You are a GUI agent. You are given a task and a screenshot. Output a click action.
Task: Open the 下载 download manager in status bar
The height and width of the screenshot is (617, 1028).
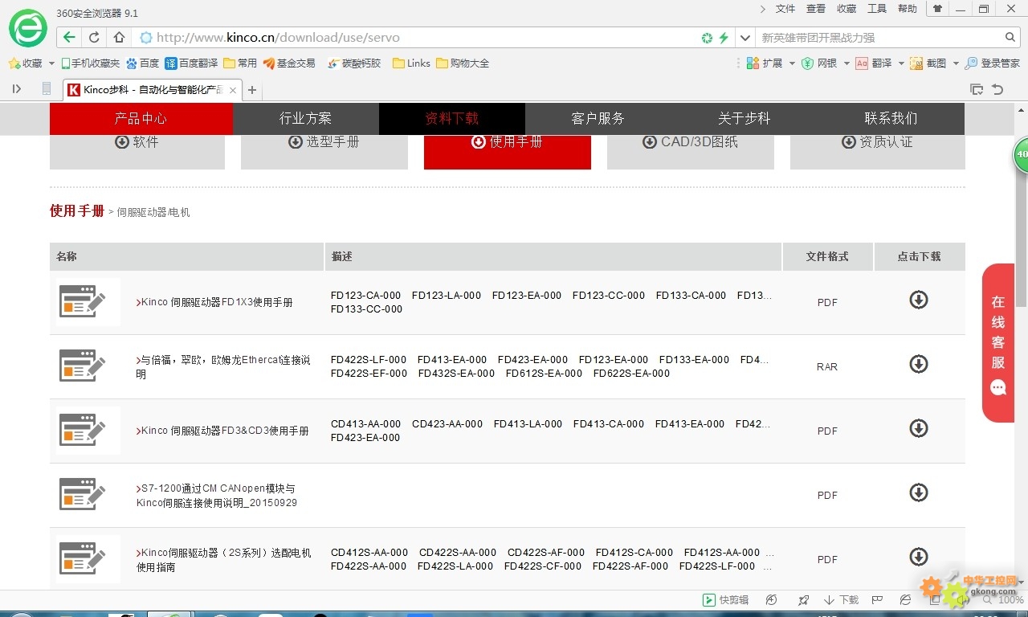(x=841, y=600)
